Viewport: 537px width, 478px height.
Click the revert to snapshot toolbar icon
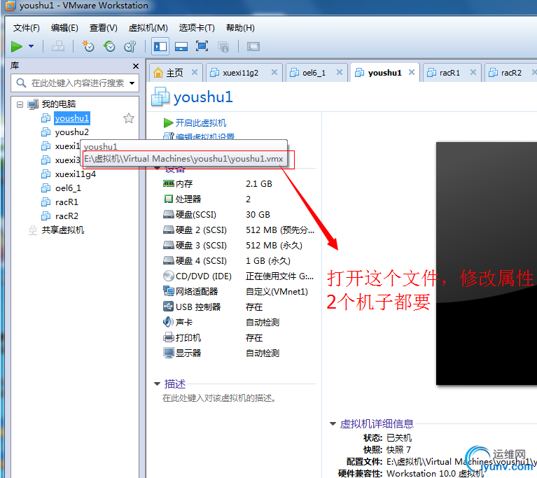109,46
